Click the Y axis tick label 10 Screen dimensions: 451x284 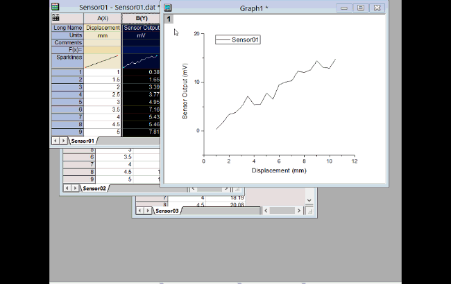coord(197,82)
